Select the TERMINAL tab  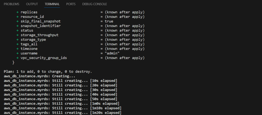click(52, 4)
